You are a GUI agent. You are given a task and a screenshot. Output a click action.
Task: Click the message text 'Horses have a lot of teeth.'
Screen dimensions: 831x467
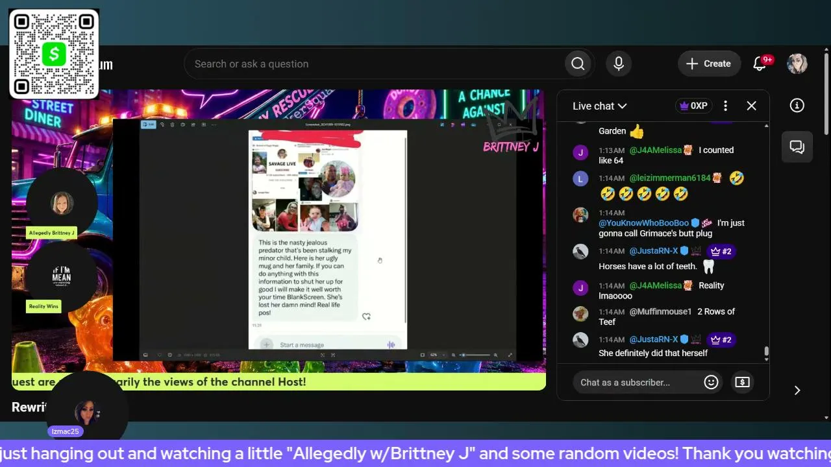tap(648, 266)
